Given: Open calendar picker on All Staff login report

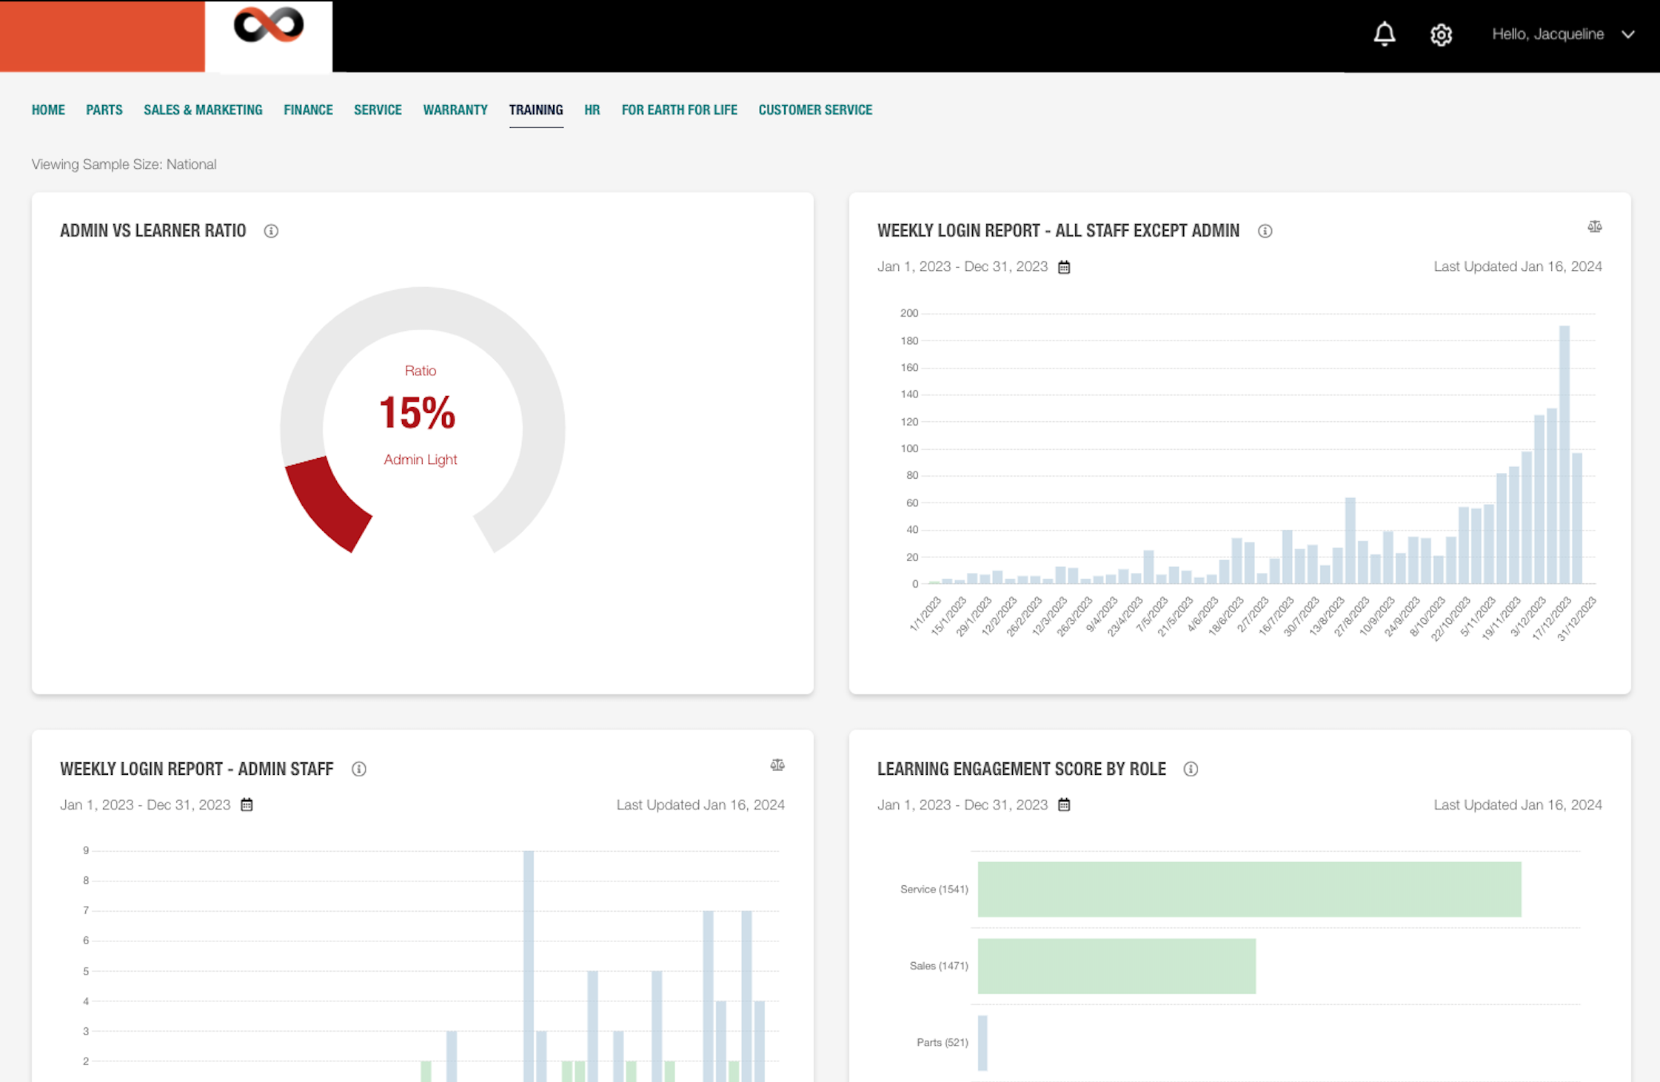Looking at the screenshot, I should point(1063,267).
